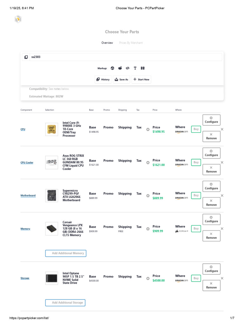244x326 pixels.
Task: Configure the Supermicro C9X299-PGF motherboard
Action: coord(211,186)
